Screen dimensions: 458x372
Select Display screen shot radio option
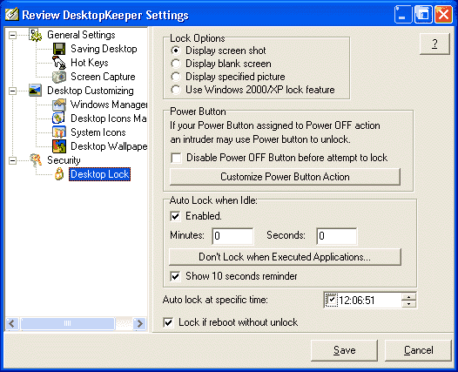176,51
